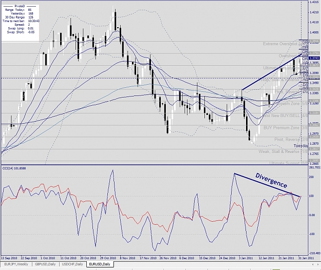Screen dimensions: 321x270
Task: Switch to the EURJPY,Weekly chart tab
Action: (16, 264)
